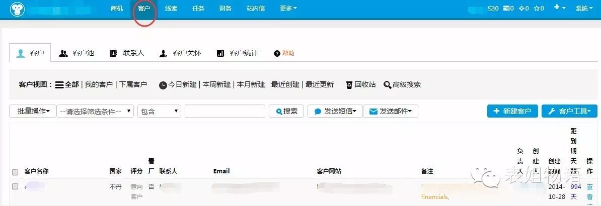Click the 客户池 group icon

(x=63, y=53)
